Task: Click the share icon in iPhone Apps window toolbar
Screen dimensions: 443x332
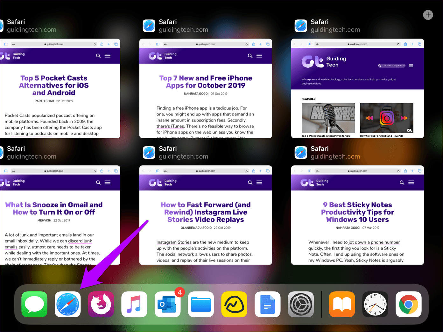Action: point(254,44)
